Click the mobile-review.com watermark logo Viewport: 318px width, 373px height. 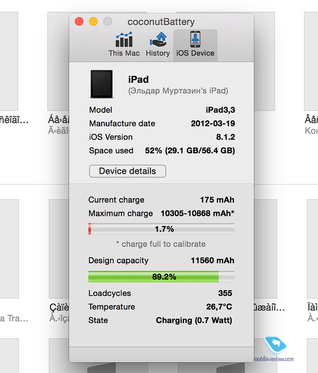[x=274, y=349]
